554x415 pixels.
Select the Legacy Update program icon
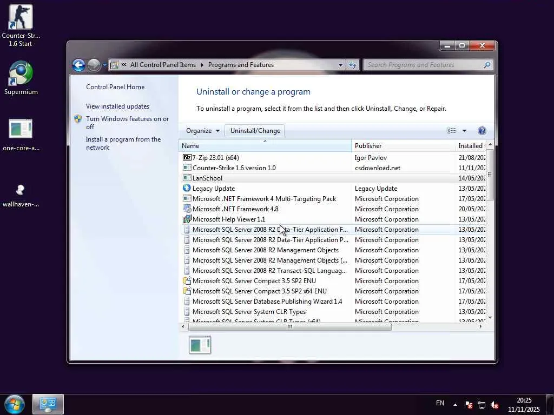(187, 188)
